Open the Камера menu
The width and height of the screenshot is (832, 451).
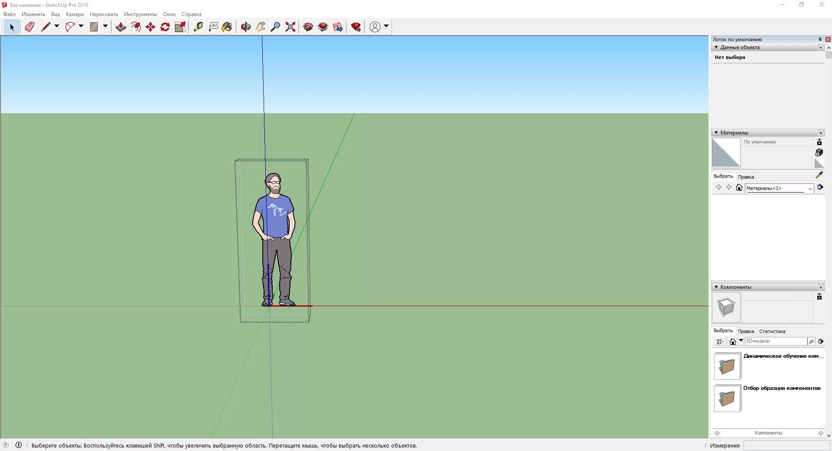tap(75, 14)
